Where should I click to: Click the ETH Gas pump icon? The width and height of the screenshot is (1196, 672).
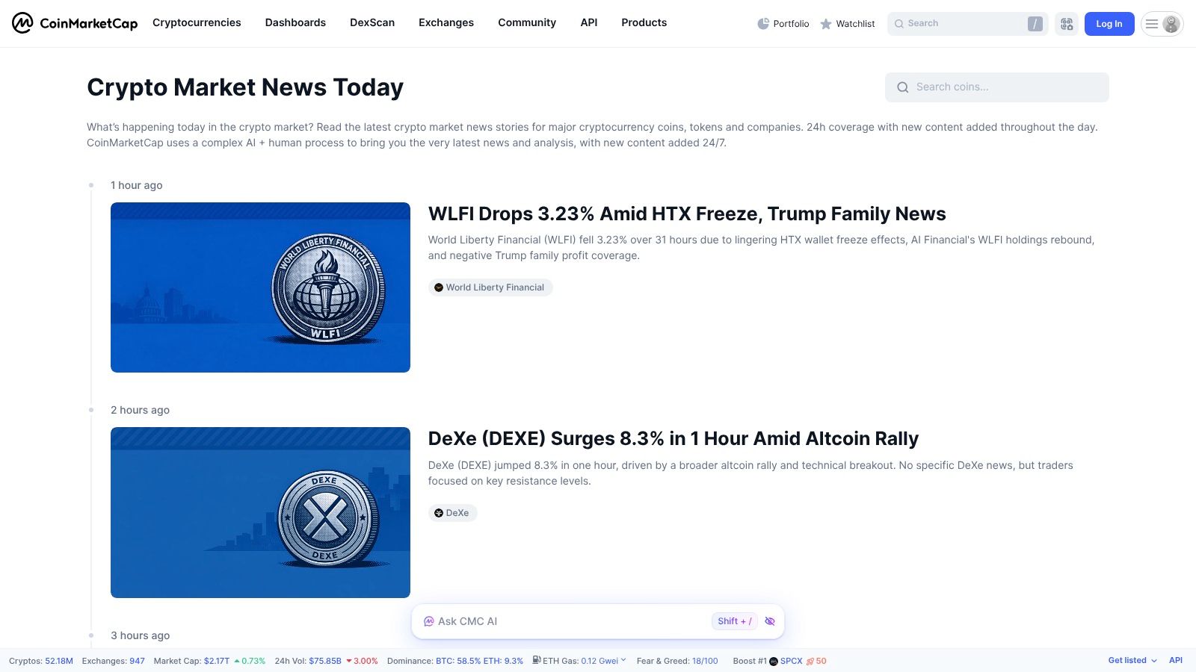pos(537,660)
